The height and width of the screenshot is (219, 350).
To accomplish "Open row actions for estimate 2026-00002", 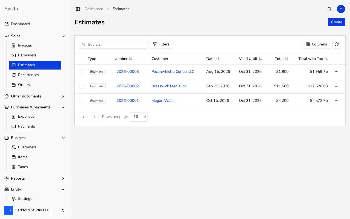I will pyautogui.click(x=337, y=86).
